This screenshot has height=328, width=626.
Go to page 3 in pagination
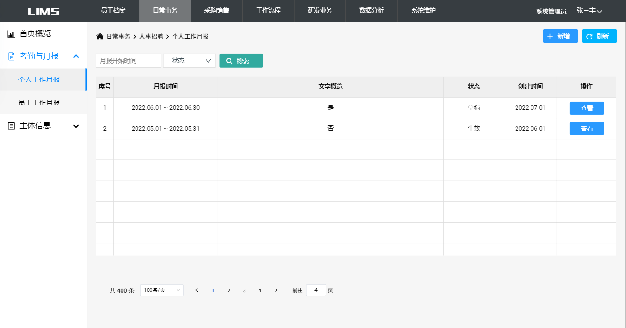(x=245, y=290)
